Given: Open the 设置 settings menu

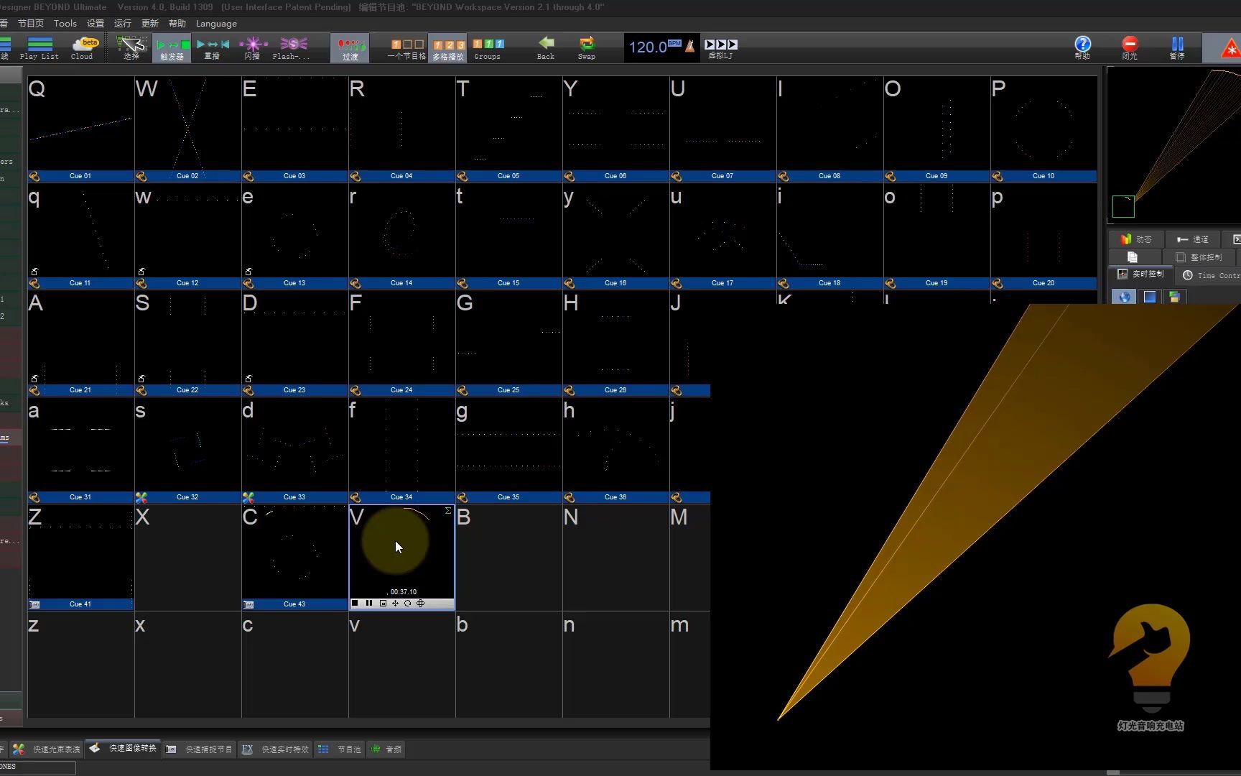Looking at the screenshot, I should (96, 23).
